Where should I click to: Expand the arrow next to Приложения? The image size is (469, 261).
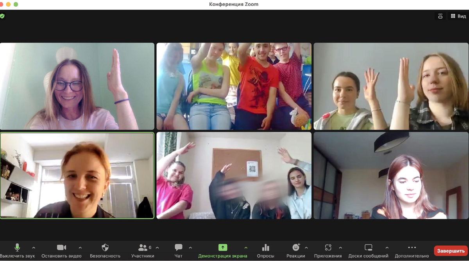(x=340, y=248)
